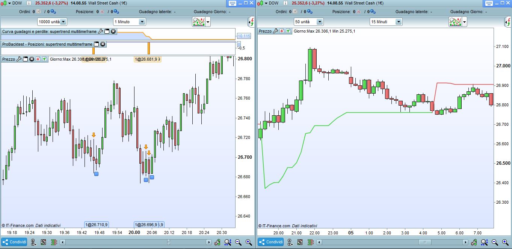Zoom out on left chart
This screenshot has height=249, width=512.
(238, 242)
